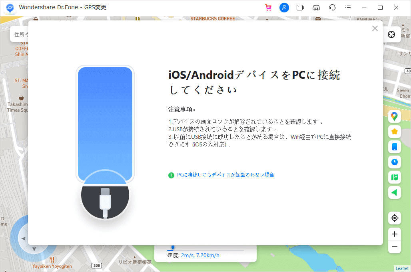This screenshot has width=411, height=272.
Task: Click the Leaflet attribution link
Action: point(402,268)
